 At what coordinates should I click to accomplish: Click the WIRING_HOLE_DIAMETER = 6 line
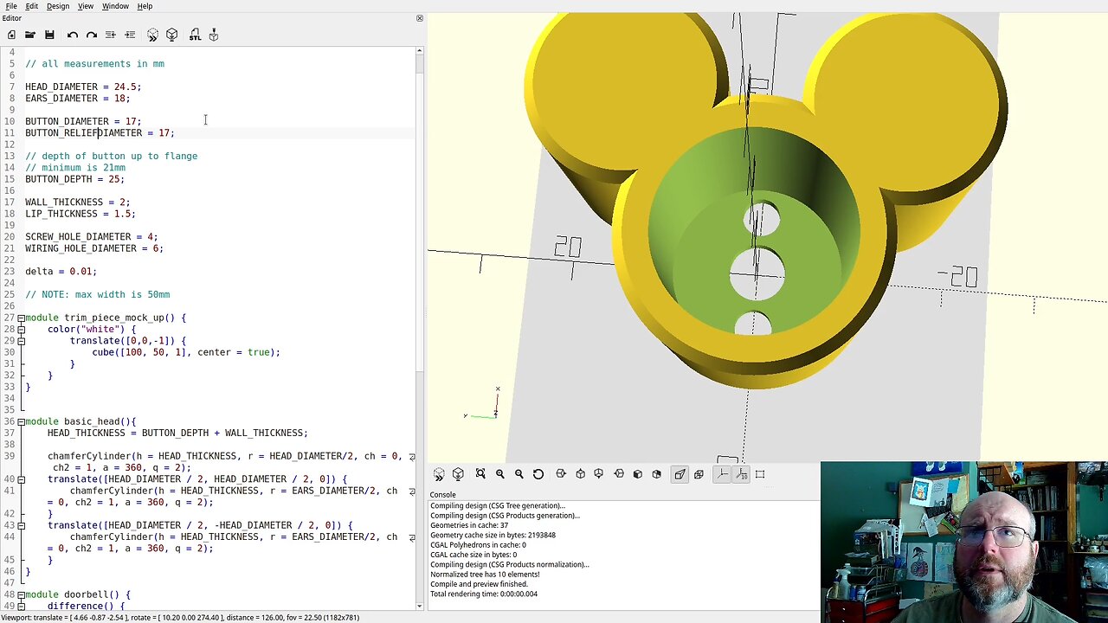(x=93, y=248)
